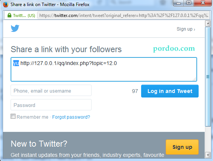This screenshot has height=161, width=213.
Task: Enable the Remember me checkbox
Action: pos(13,116)
